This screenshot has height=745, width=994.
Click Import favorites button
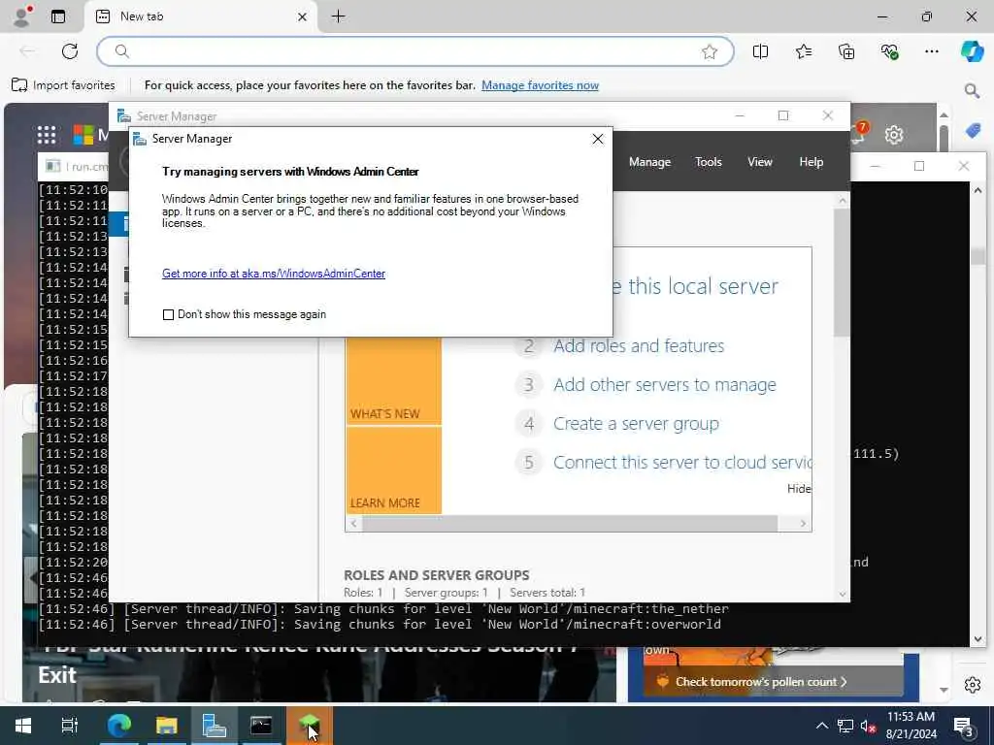point(63,85)
